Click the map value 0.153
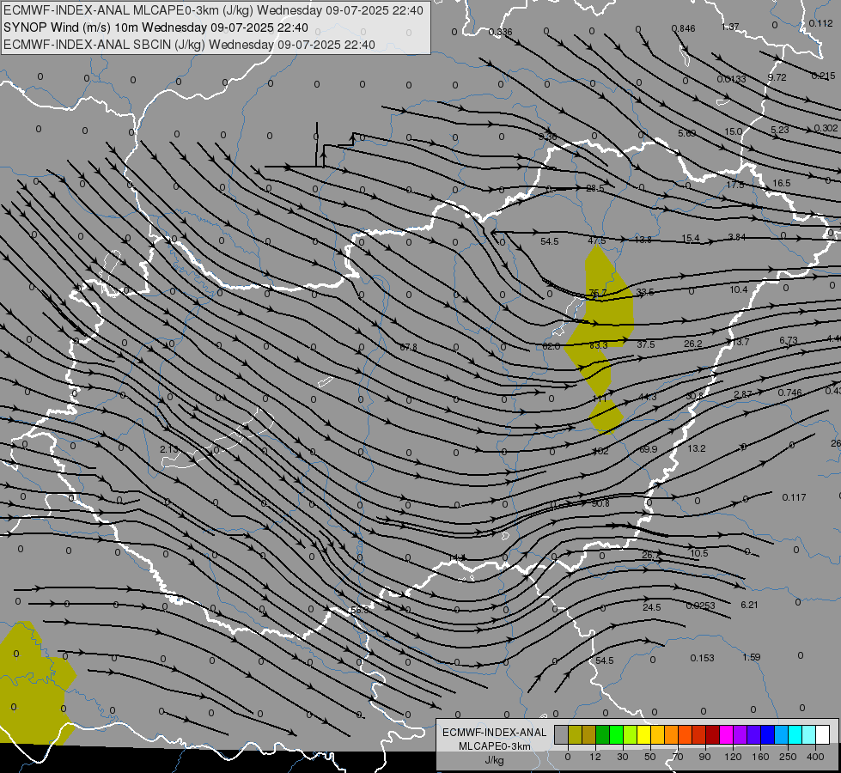The image size is (841, 773). click(x=702, y=658)
